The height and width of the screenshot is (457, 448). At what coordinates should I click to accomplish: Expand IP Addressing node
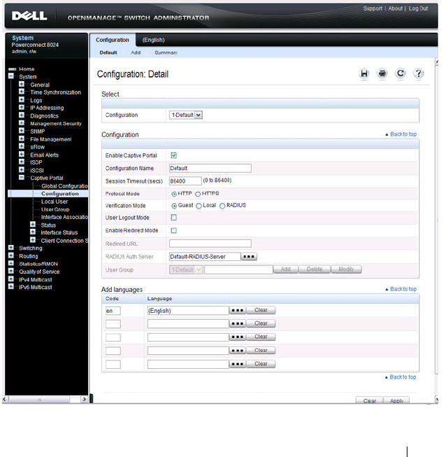click(x=22, y=107)
